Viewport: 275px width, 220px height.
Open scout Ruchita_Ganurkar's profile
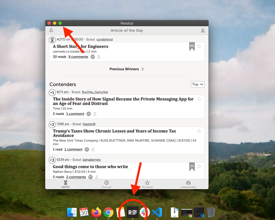pyautogui.click(x=95, y=92)
